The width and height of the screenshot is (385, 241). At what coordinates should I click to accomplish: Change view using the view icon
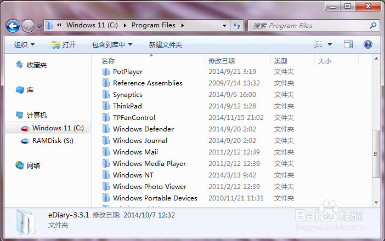point(318,44)
